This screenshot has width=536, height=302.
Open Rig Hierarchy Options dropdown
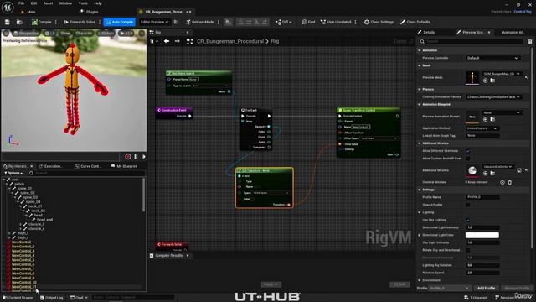[13, 174]
